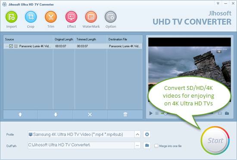
Task: Click the Trimmed Length column header
Action: tap(91, 40)
